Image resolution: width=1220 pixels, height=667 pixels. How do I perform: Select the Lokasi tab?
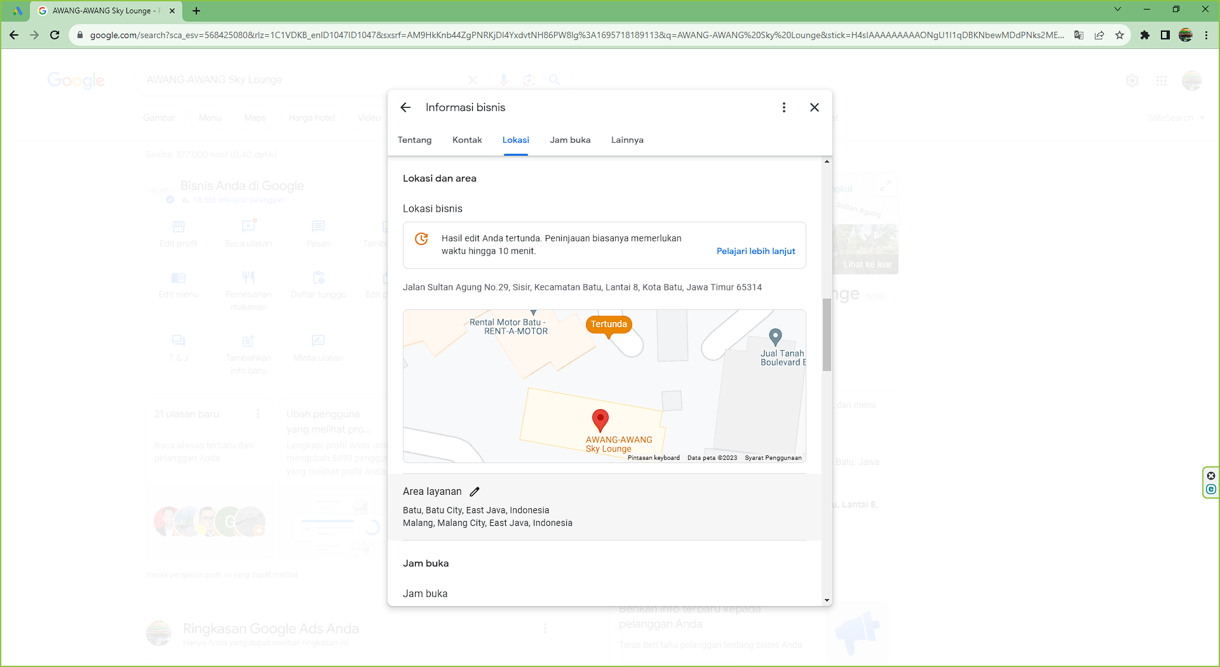(515, 140)
